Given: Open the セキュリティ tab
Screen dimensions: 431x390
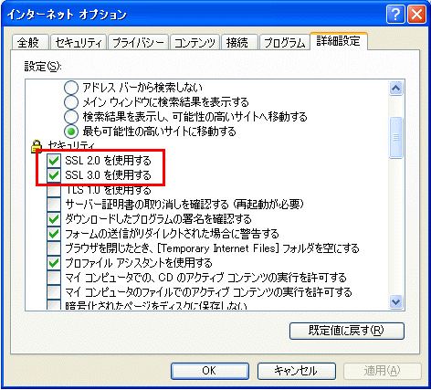Looking at the screenshot, I should [79, 42].
